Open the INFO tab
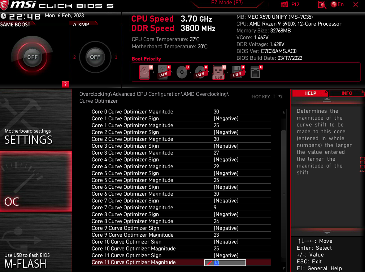 point(347,93)
